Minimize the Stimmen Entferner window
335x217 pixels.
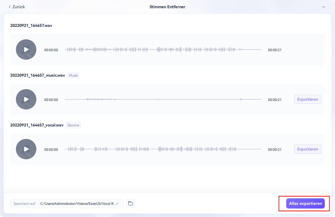pyautogui.click(x=324, y=7)
